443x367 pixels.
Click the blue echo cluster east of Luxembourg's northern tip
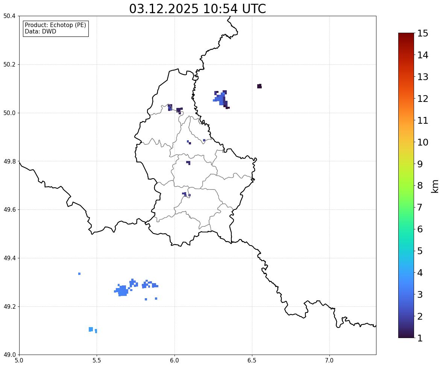pos(221,99)
